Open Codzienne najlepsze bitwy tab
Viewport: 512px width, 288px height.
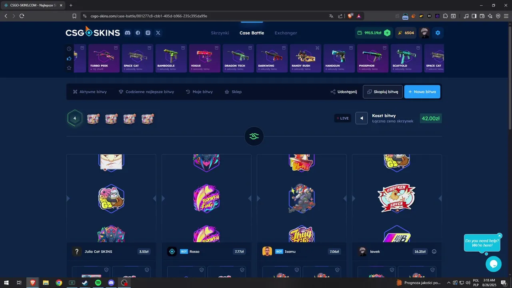pos(146,92)
